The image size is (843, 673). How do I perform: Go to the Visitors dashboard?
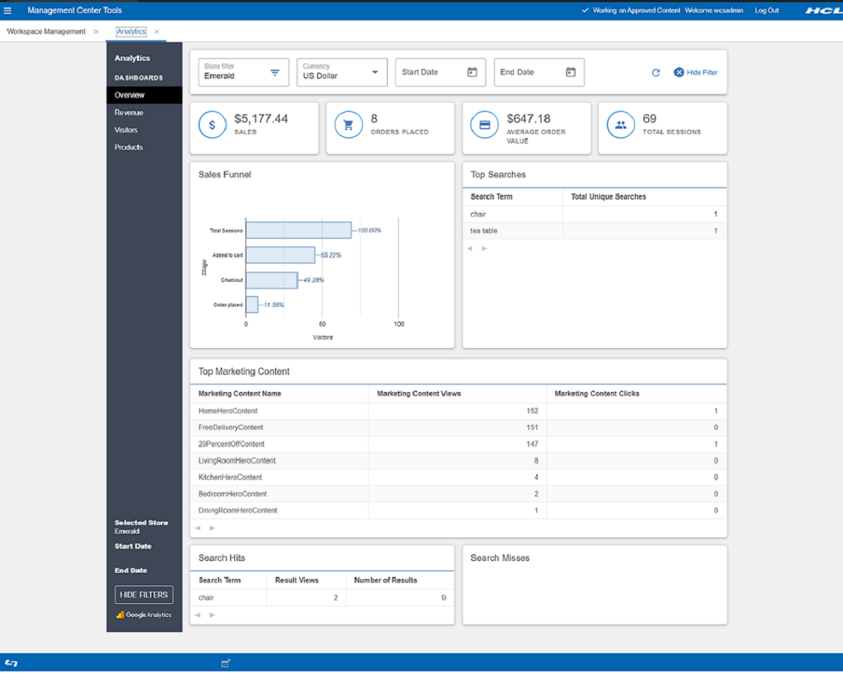point(126,130)
